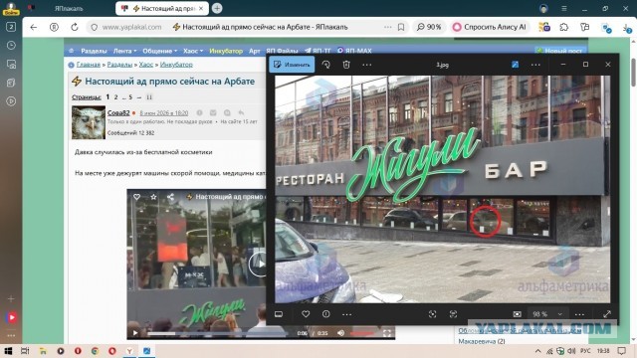This screenshot has height=358, width=637.
Task: Open the browser extensions puzzle icon
Action: (x=564, y=27)
